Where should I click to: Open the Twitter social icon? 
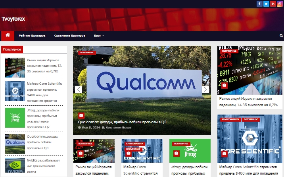coord(266,4)
